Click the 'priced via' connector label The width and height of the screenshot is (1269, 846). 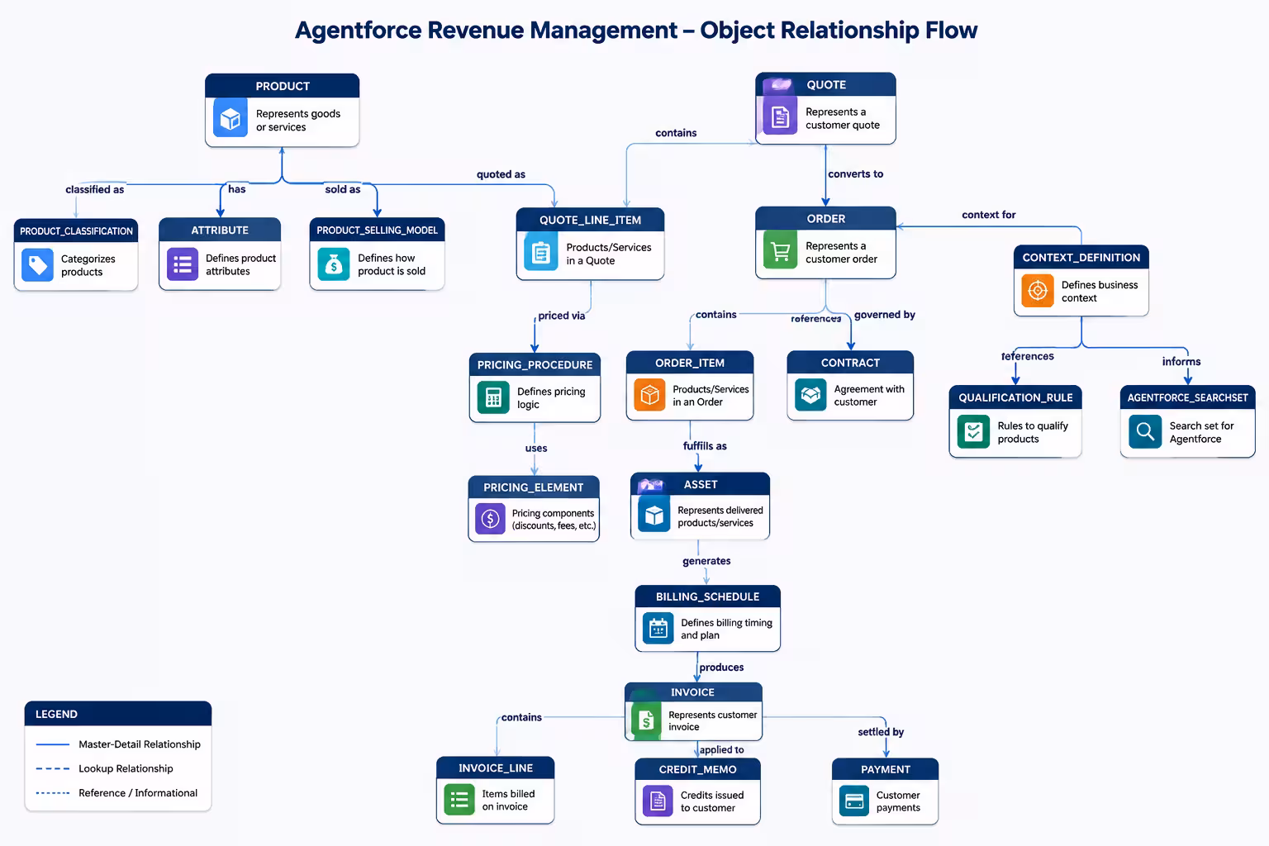click(561, 316)
